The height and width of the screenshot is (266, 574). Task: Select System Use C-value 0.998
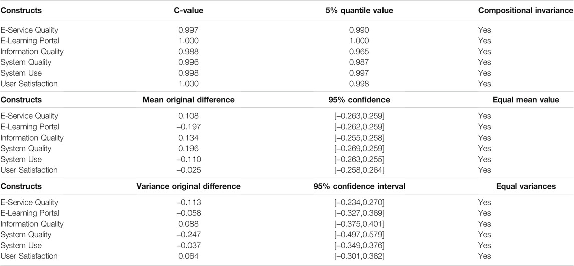point(188,73)
